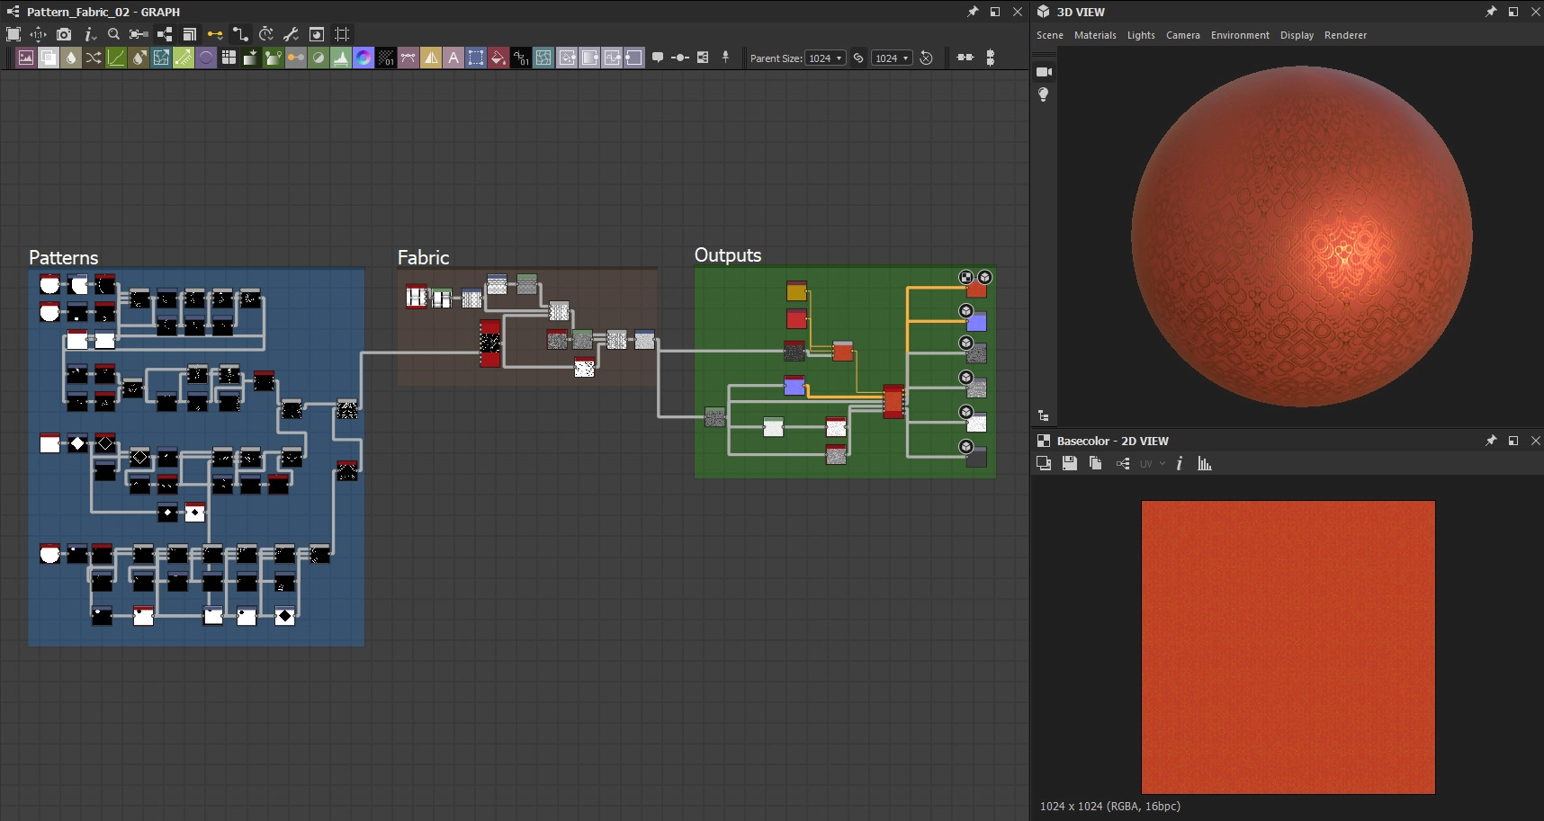Open the second 1024 height dropdown

click(892, 58)
